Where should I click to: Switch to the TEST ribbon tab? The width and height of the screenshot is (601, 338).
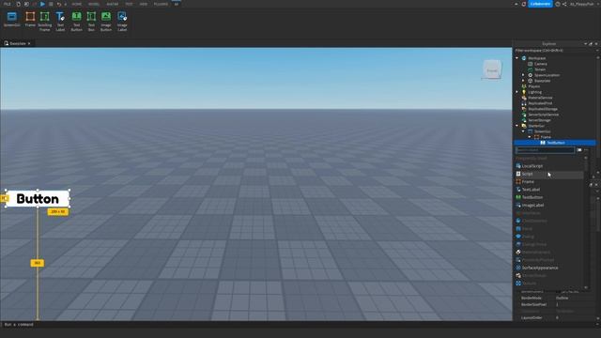click(129, 4)
